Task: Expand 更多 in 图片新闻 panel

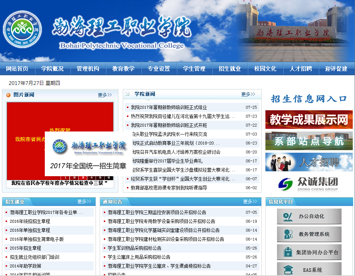Action: click(105, 95)
